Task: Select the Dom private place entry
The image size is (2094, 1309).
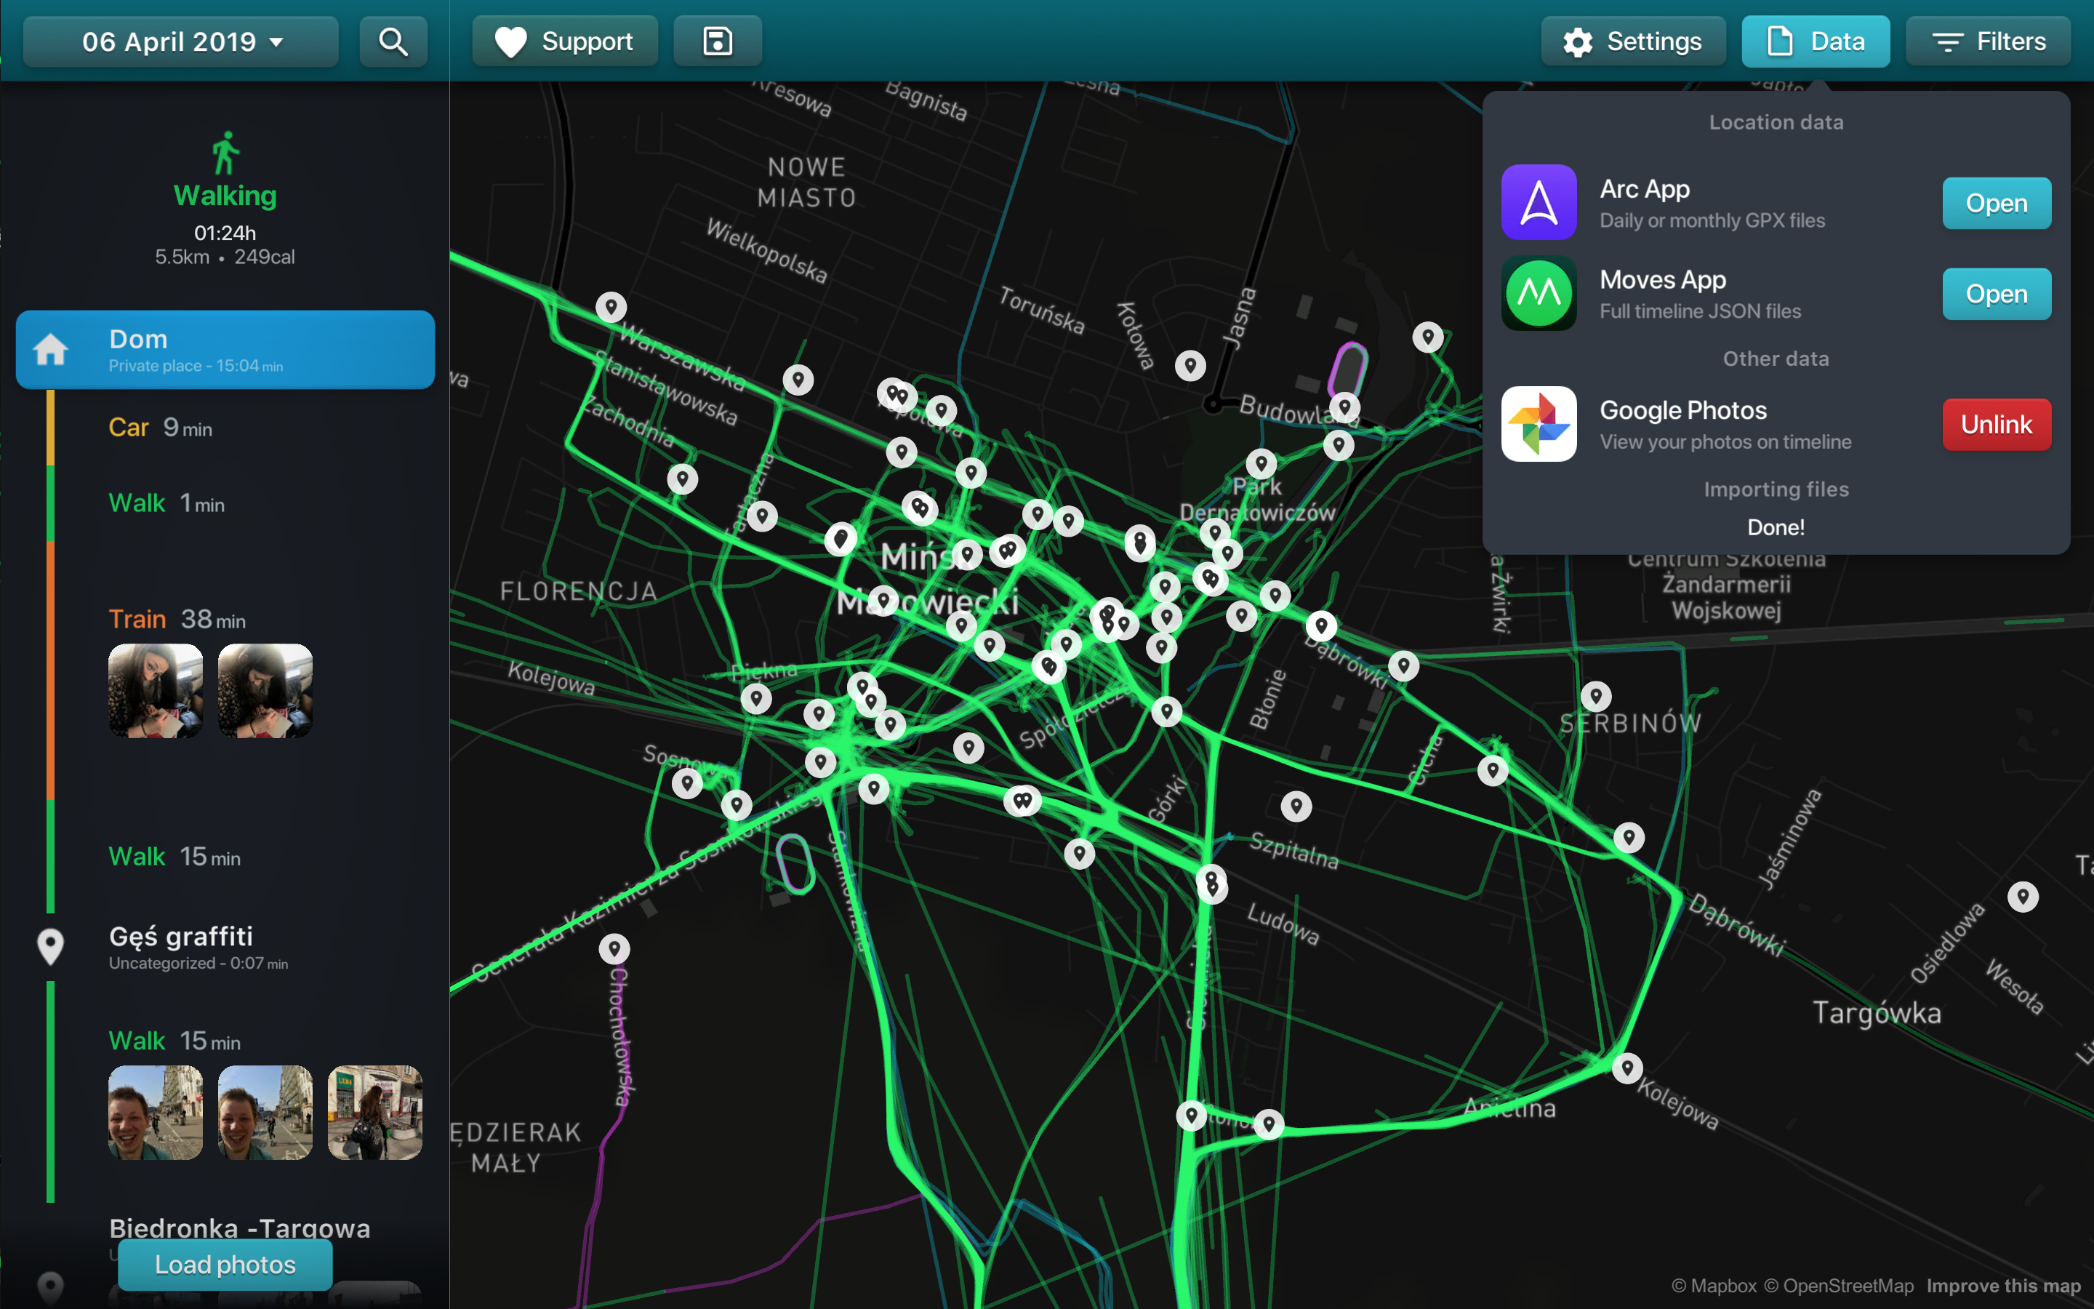Action: pos(225,350)
